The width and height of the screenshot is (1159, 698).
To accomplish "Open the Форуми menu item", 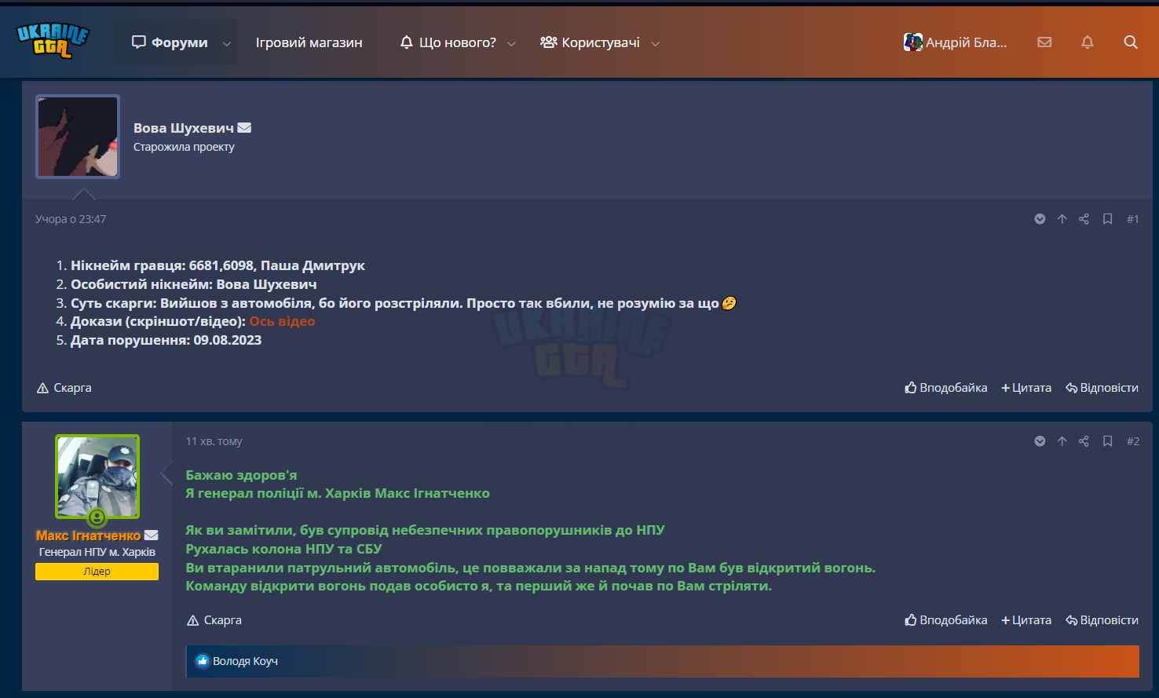I will [170, 42].
